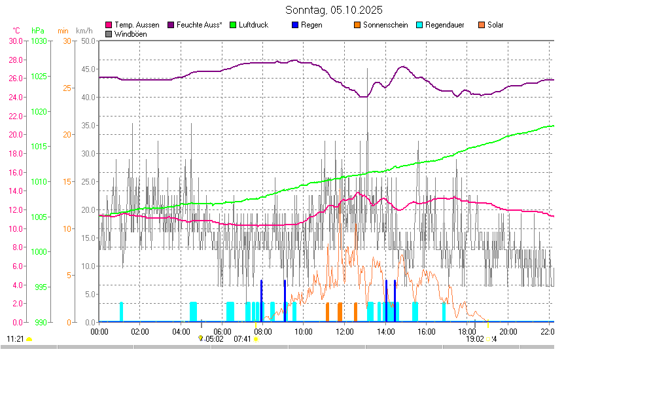The height and width of the screenshot is (398, 670).
Task: Click the purple Feuchte Auss* legend square
Action: (171, 25)
